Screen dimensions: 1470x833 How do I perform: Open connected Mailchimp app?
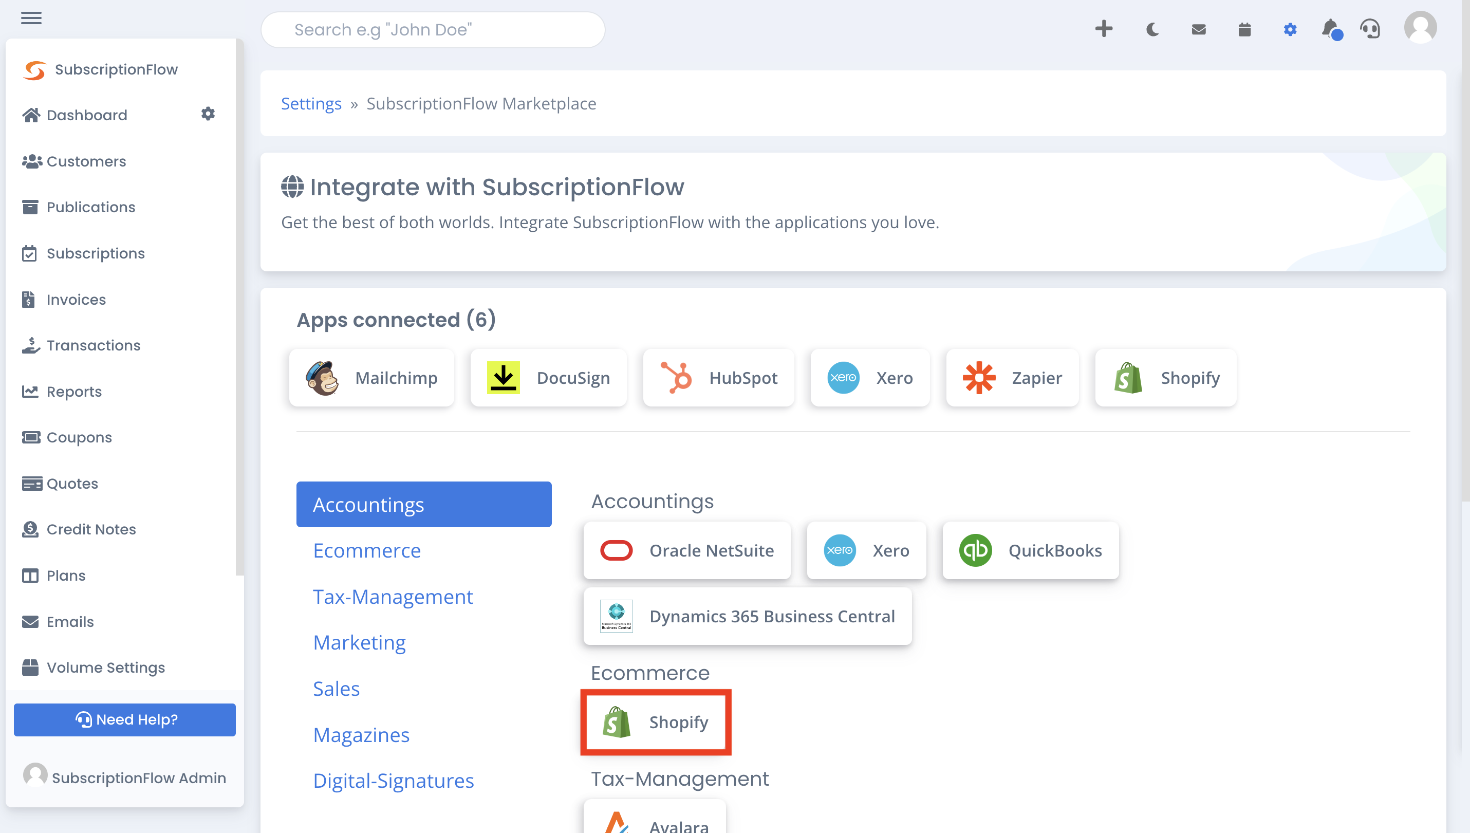(372, 378)
